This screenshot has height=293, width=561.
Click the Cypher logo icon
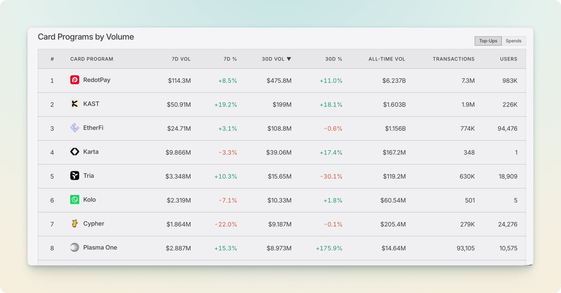point(74,223)
